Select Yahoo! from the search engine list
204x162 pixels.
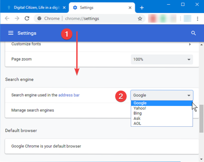click(140, 108)
